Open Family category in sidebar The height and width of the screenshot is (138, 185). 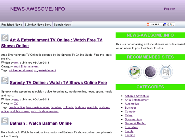tap(129, 131)
